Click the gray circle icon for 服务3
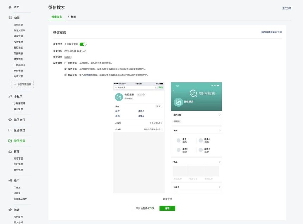Image resolution: width=303 pixels, height=224 pixels. tap(178, 150)
